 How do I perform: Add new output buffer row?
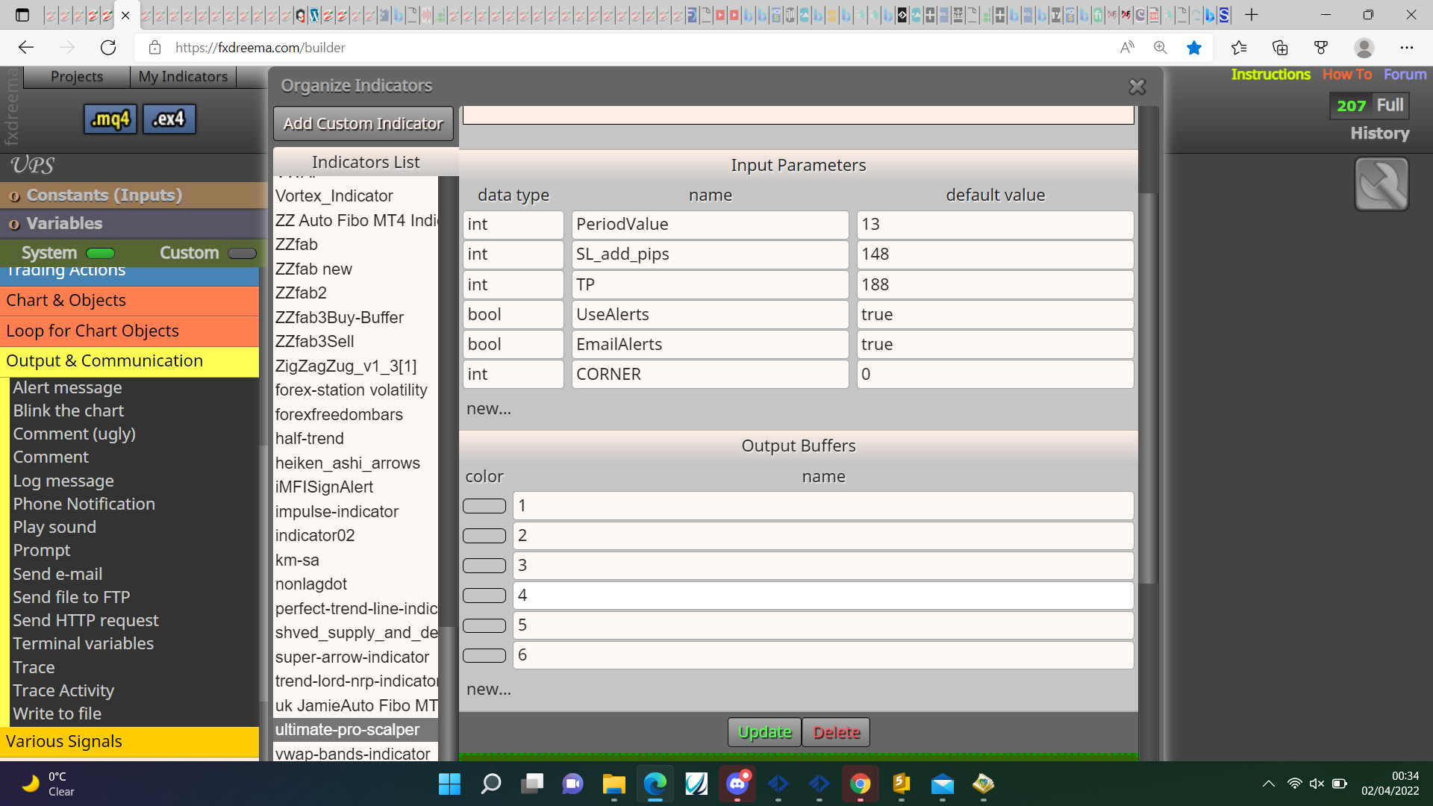[x=489, y=690]
